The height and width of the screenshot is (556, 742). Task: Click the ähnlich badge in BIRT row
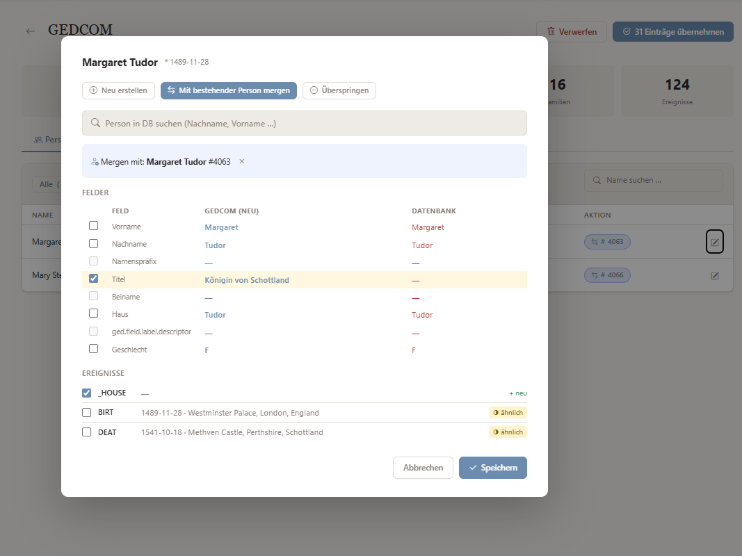click(508, 413)
